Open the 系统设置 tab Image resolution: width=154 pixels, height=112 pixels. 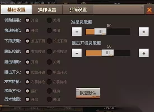click(x=78, y=10)
